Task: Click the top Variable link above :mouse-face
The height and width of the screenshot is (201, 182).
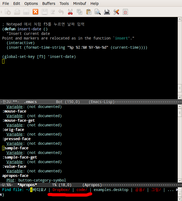Action: point(15,107)
